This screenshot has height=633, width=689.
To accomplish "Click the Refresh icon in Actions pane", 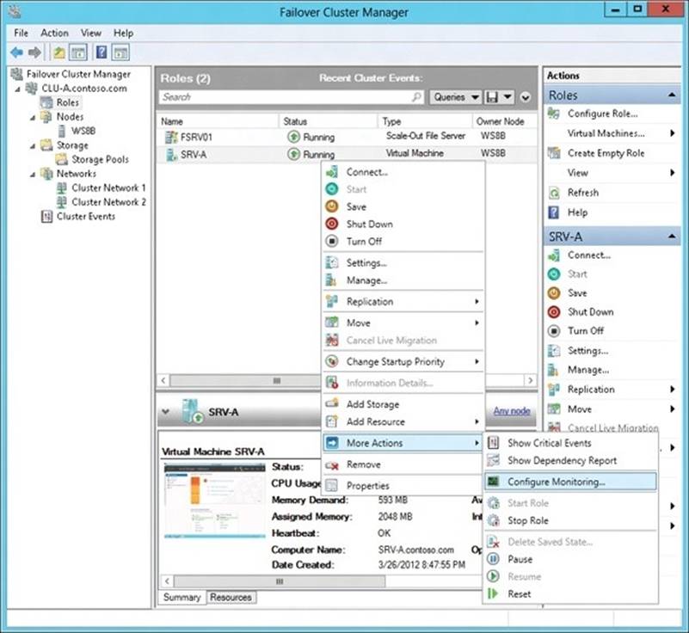I will (554, 193).
